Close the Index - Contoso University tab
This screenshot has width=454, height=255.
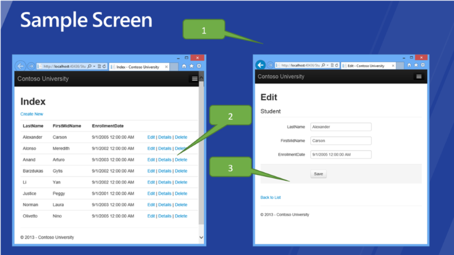pos(166,67)
